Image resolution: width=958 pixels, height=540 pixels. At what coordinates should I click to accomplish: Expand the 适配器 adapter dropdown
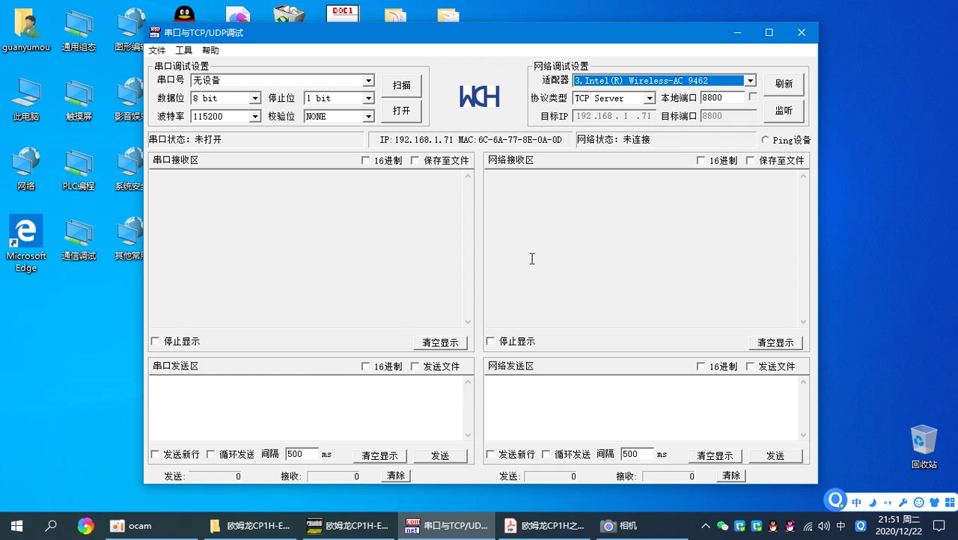[750, 80]
